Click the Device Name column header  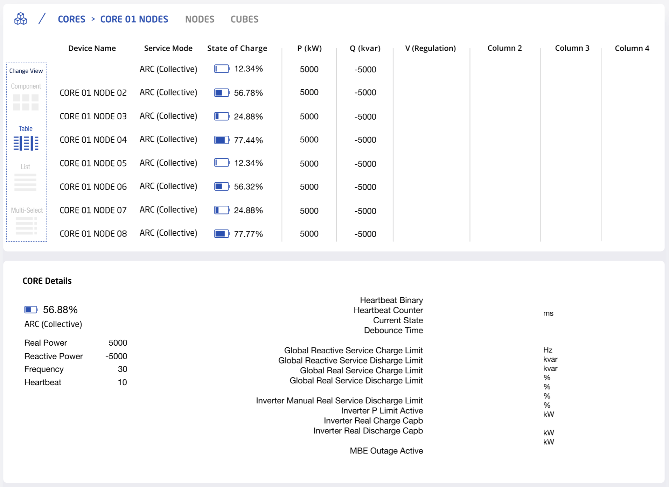92,48
